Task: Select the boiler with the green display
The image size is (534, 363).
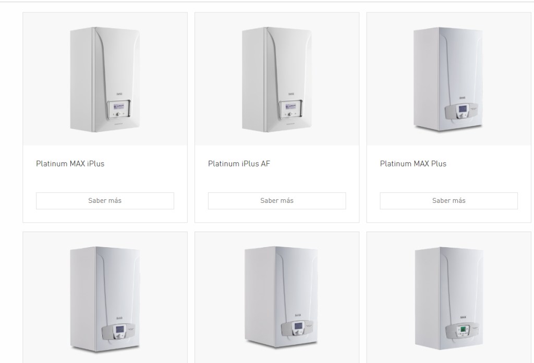Action: point(449,298)
